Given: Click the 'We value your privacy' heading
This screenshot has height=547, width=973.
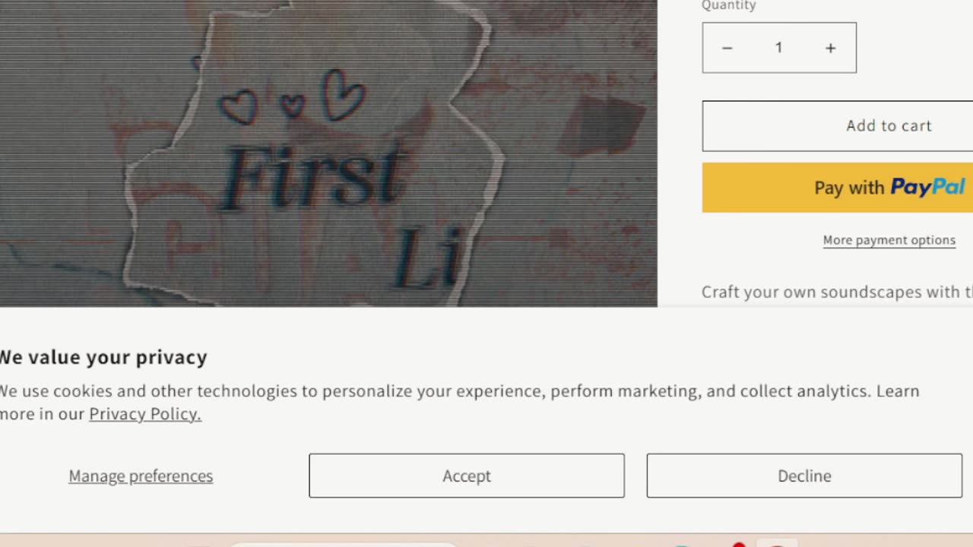Looking at the screenshot, I should 103,357.
